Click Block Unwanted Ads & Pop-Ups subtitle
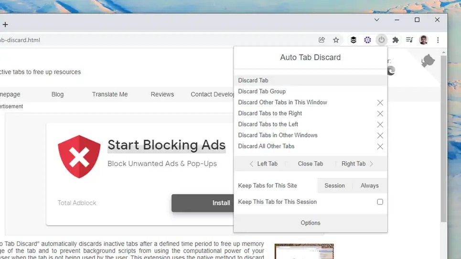 (x=162, y=164)
